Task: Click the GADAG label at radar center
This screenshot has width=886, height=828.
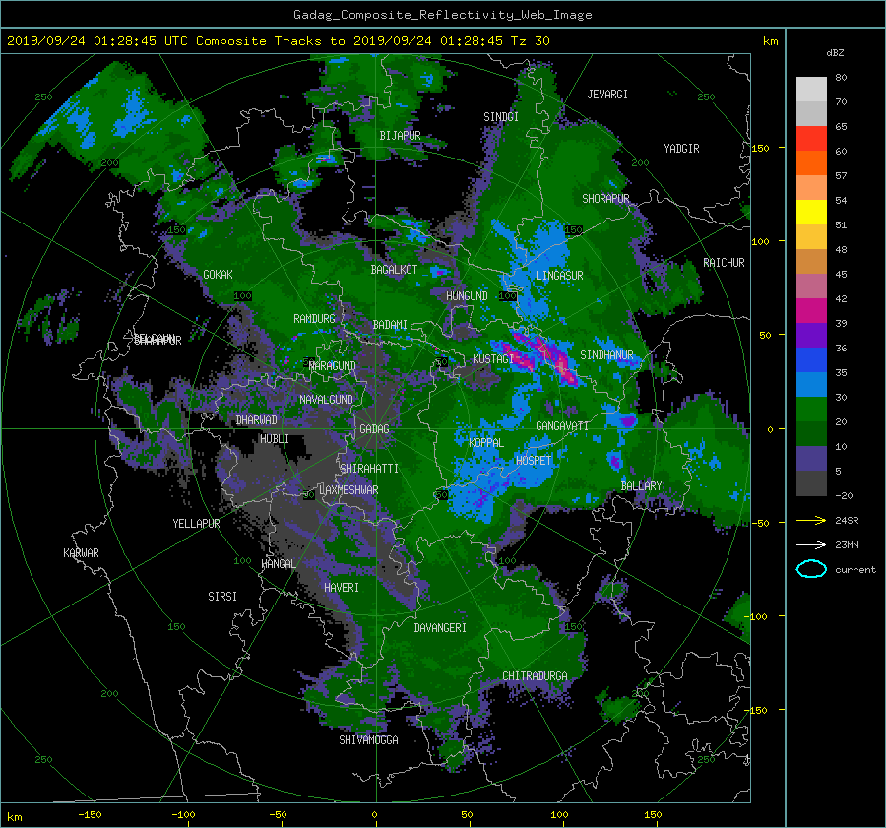Action: 374,429
